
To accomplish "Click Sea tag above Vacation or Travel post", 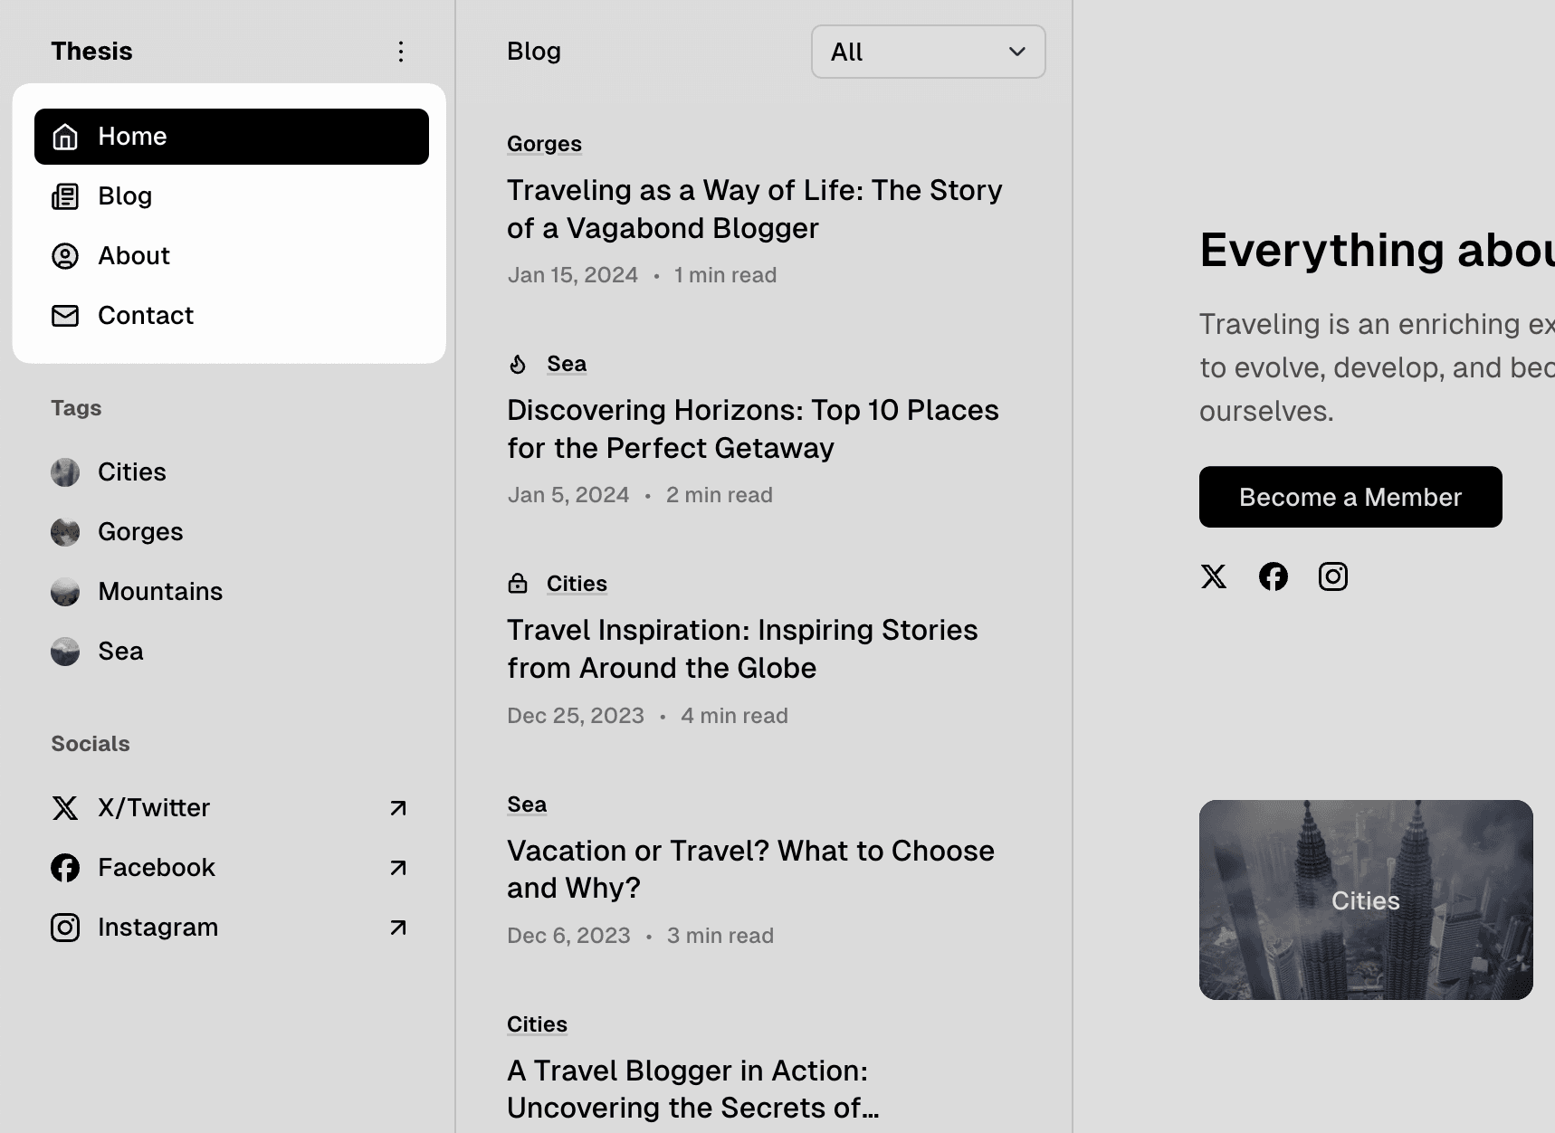I will 527,805.
